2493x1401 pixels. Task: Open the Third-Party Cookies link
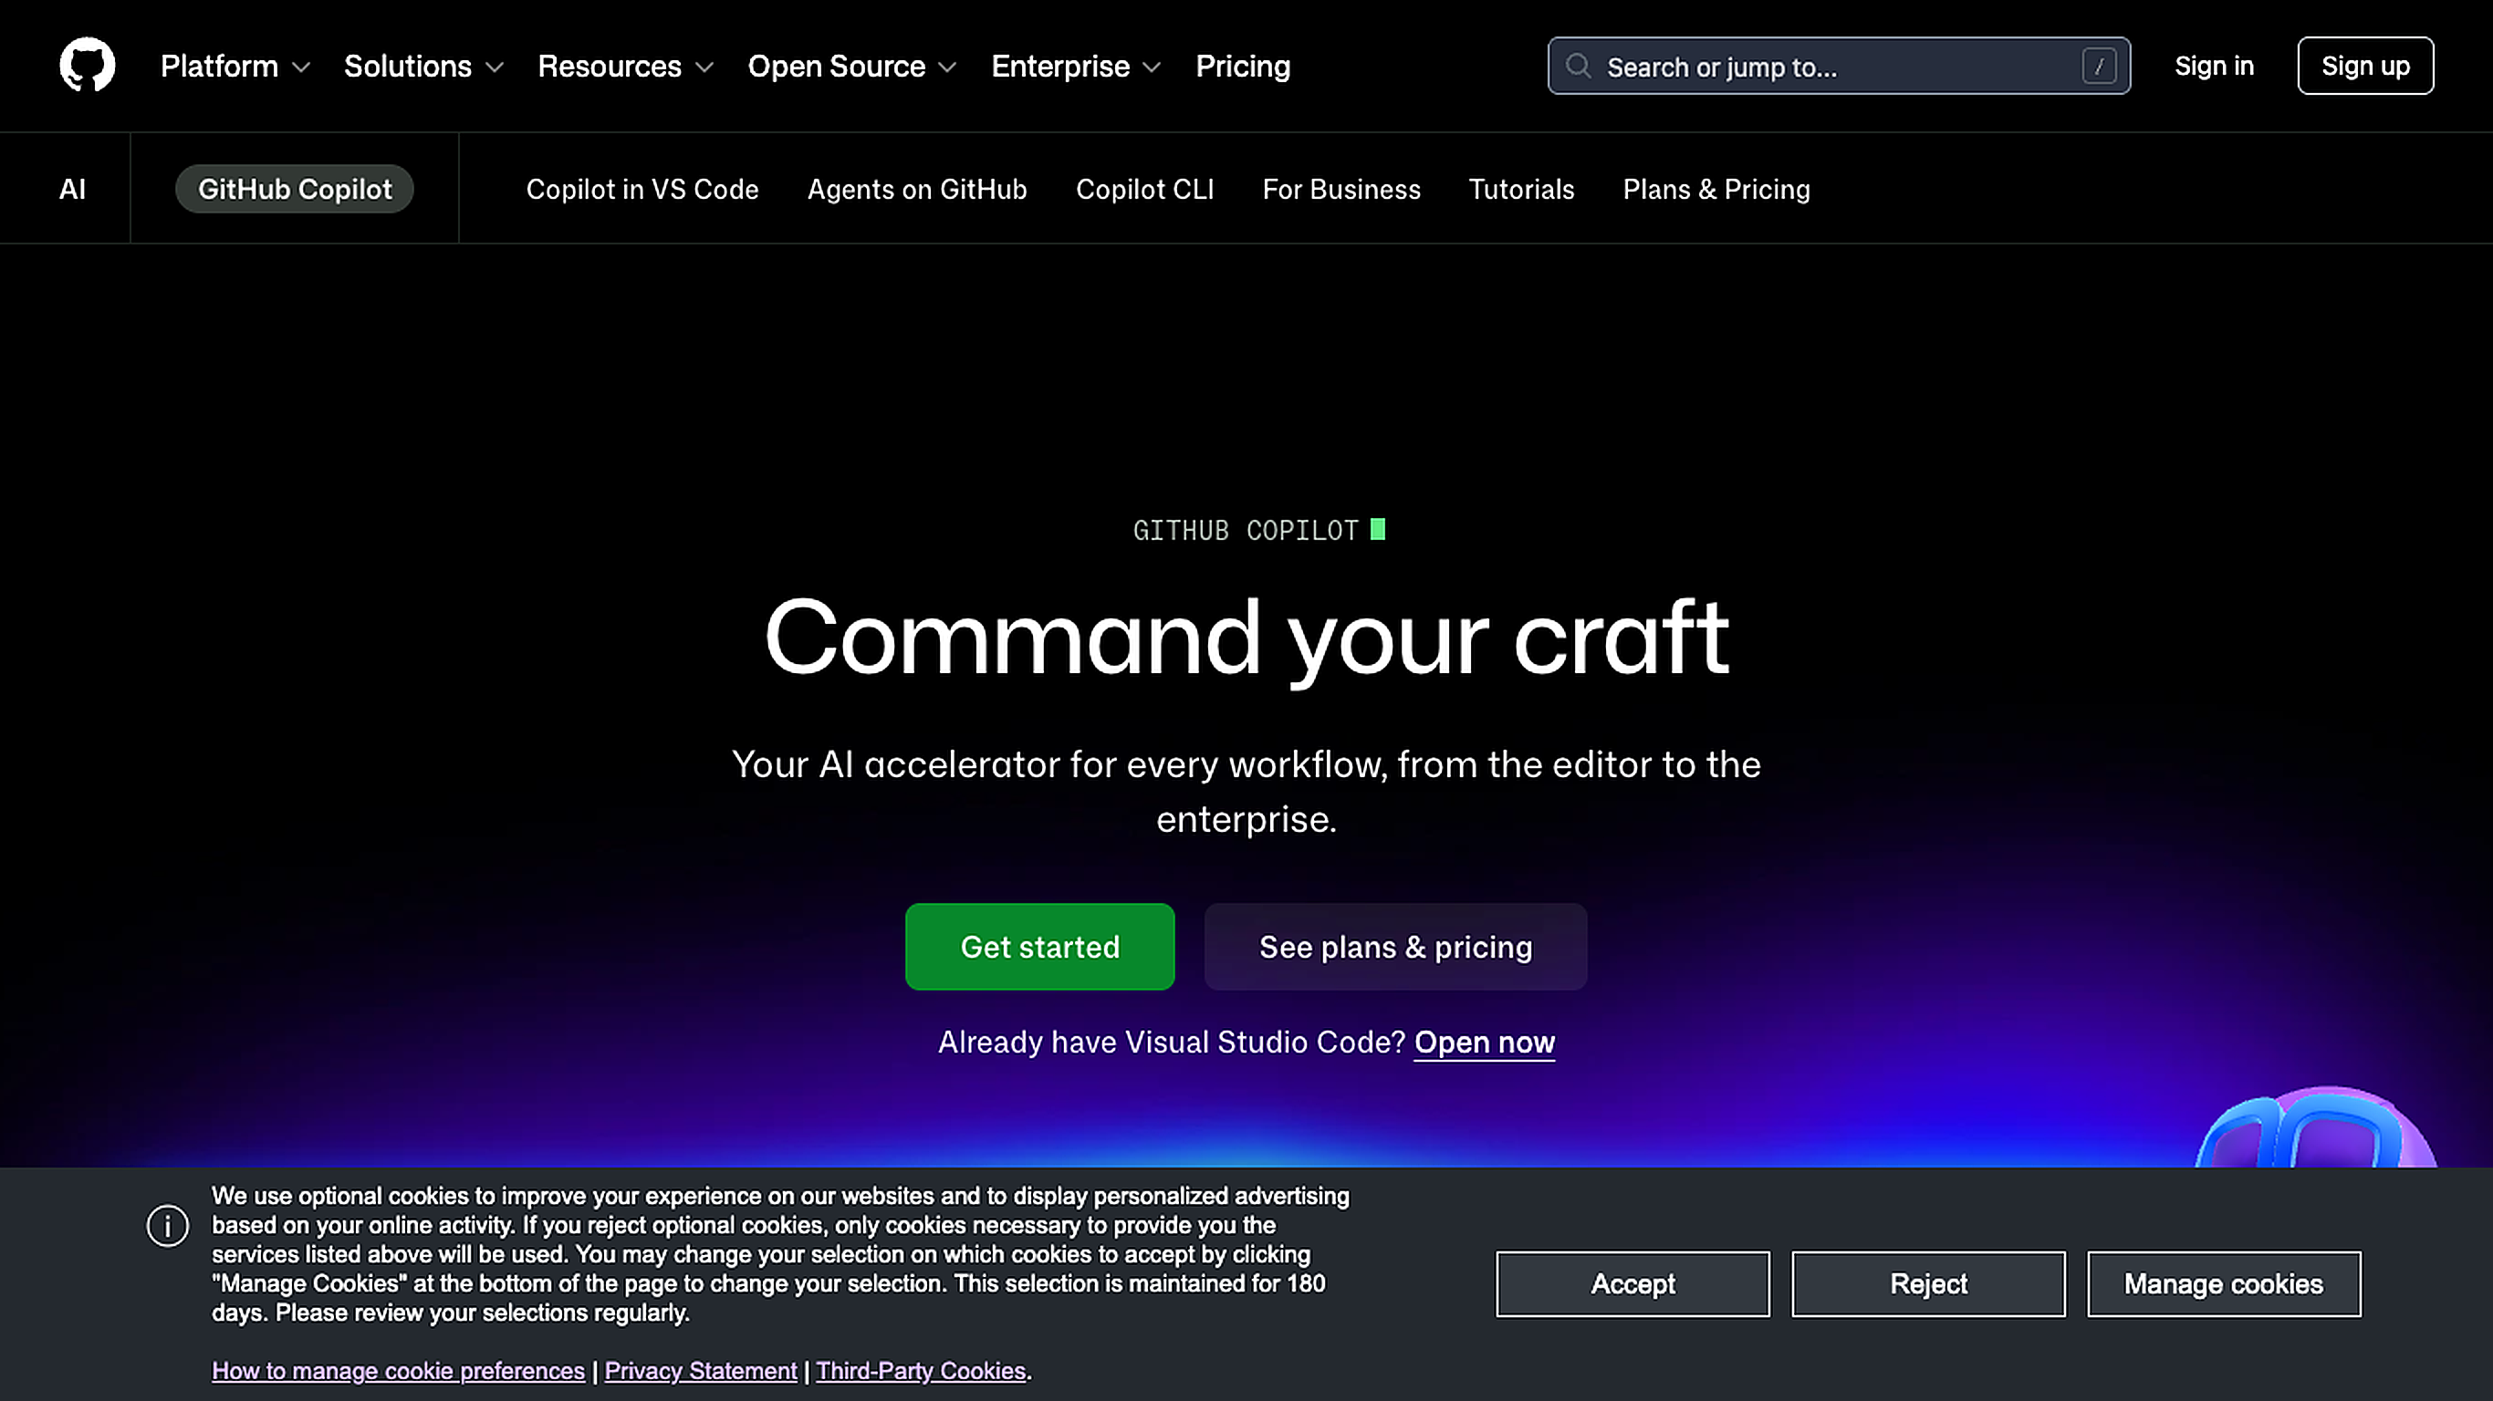[921, 1370]
